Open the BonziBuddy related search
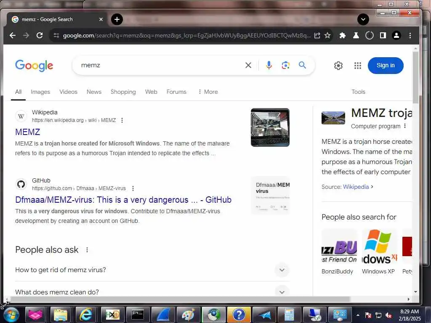Viewport: 431px width, 323px height. click(339, 252)
